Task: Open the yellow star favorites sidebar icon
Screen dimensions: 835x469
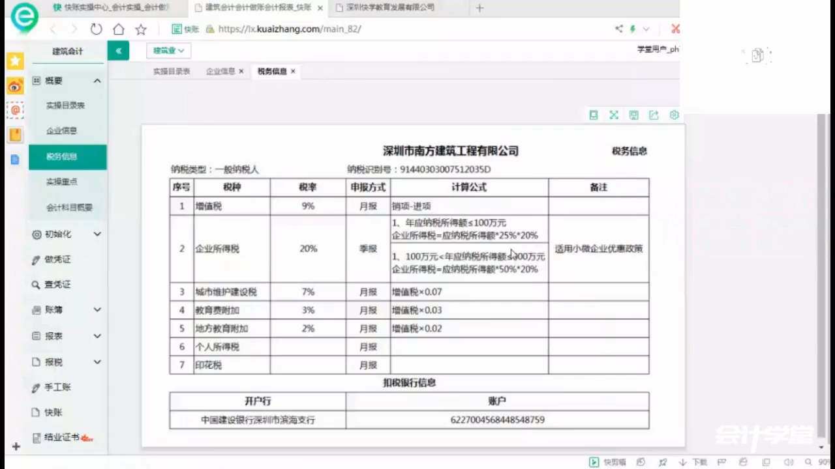Action: [x=15, y=61]
